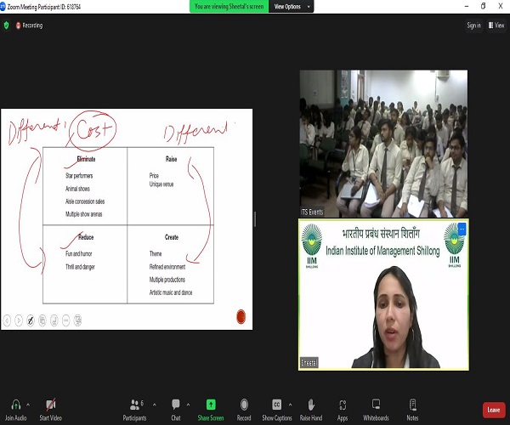Click 'Unique venue' text on the slide
This screenshot has width=510, height=425.
pyautogui.click(x=161, y=184)
